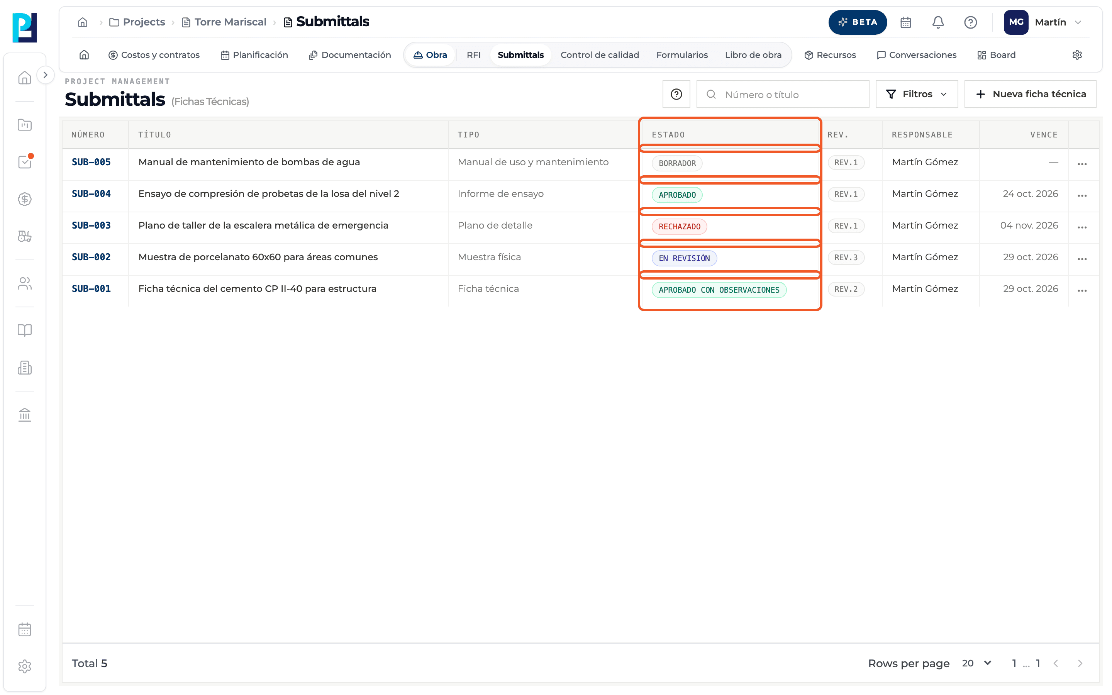Open row actions menu for SUB-003
Viewport: 1112px width, 695px height.
[1081, 227]
